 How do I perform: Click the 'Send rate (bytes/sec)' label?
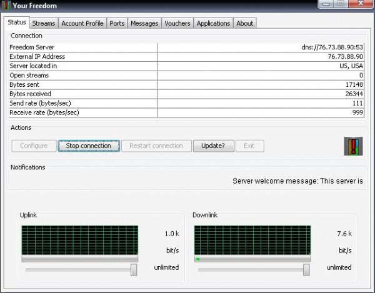click(x=40, y=103)
